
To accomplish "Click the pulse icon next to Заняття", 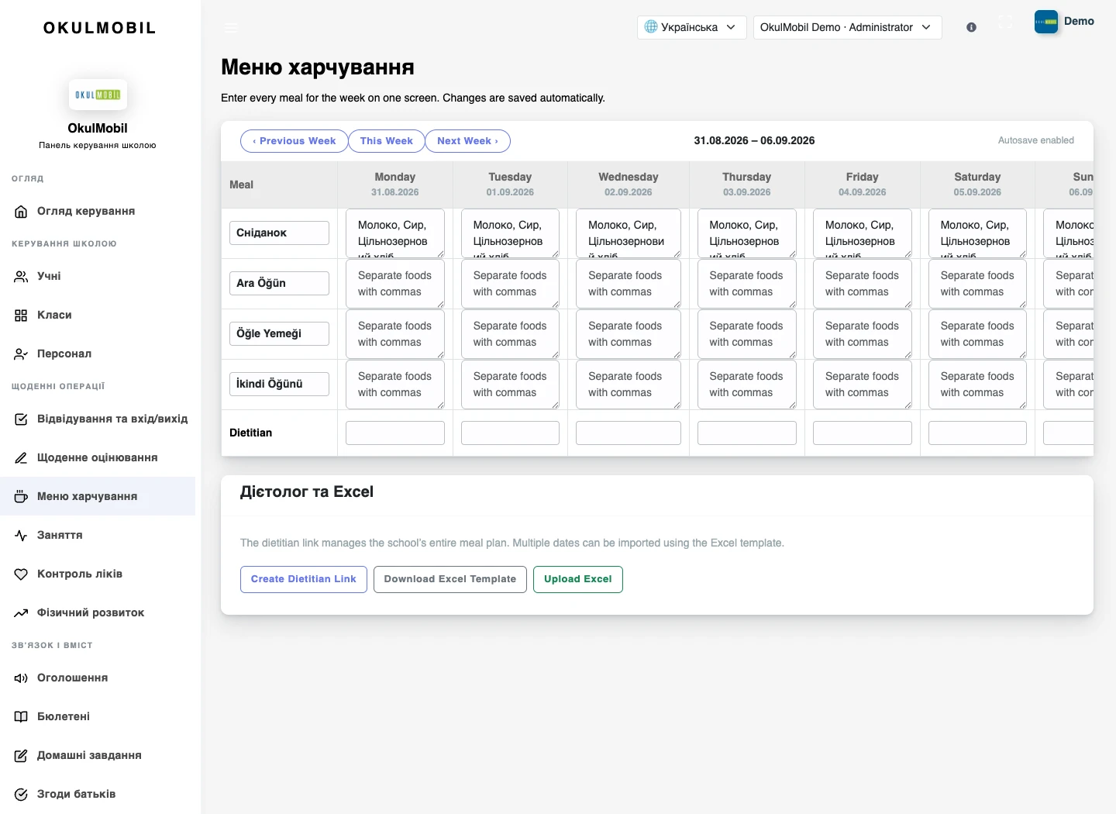I will click(21, 536).
